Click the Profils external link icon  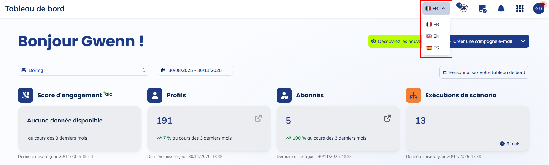258,118
